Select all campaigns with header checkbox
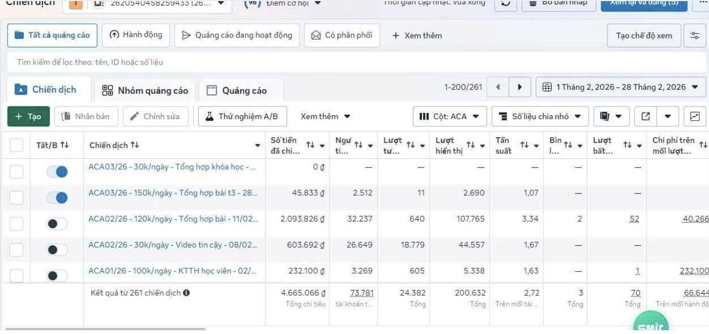 pyautogui.click(x=17, y=145)
